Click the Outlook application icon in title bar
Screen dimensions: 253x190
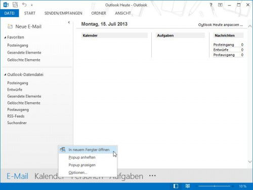(6, 5)
